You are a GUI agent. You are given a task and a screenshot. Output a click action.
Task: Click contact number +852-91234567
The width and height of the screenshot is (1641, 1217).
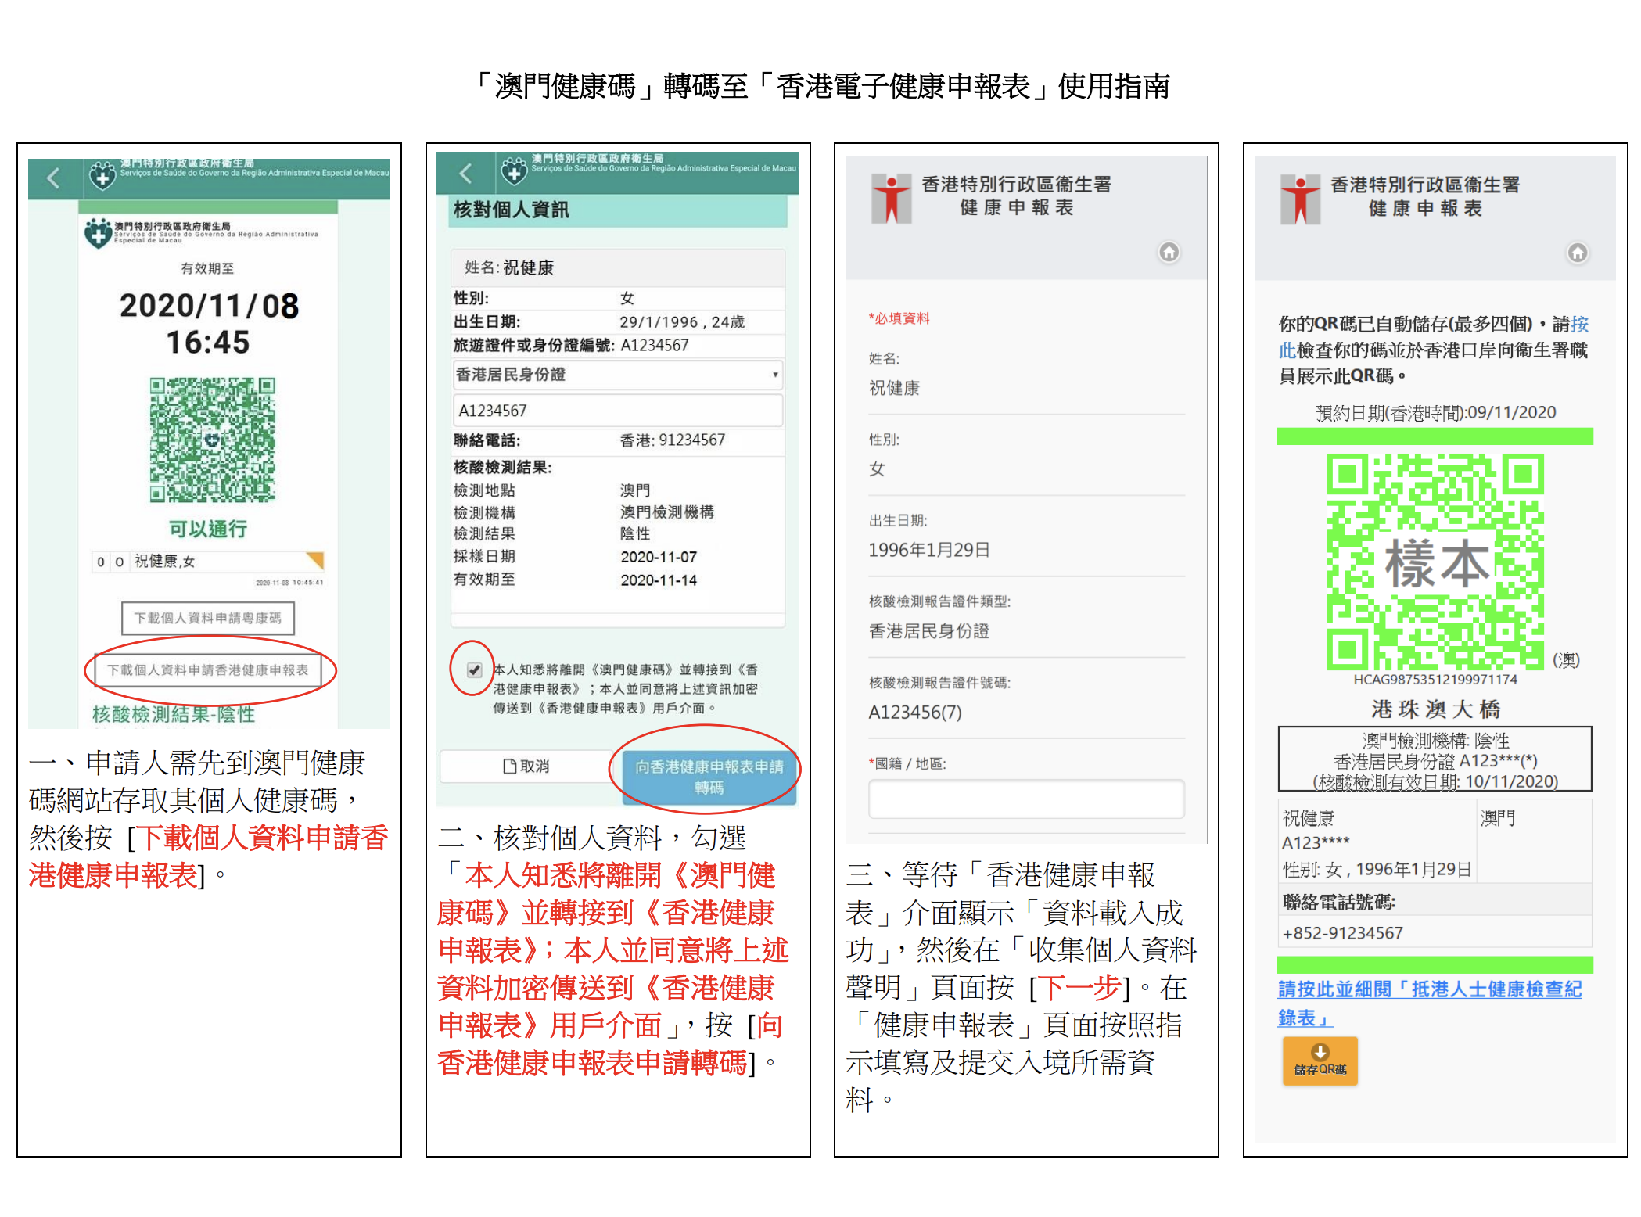(1342, 932)
